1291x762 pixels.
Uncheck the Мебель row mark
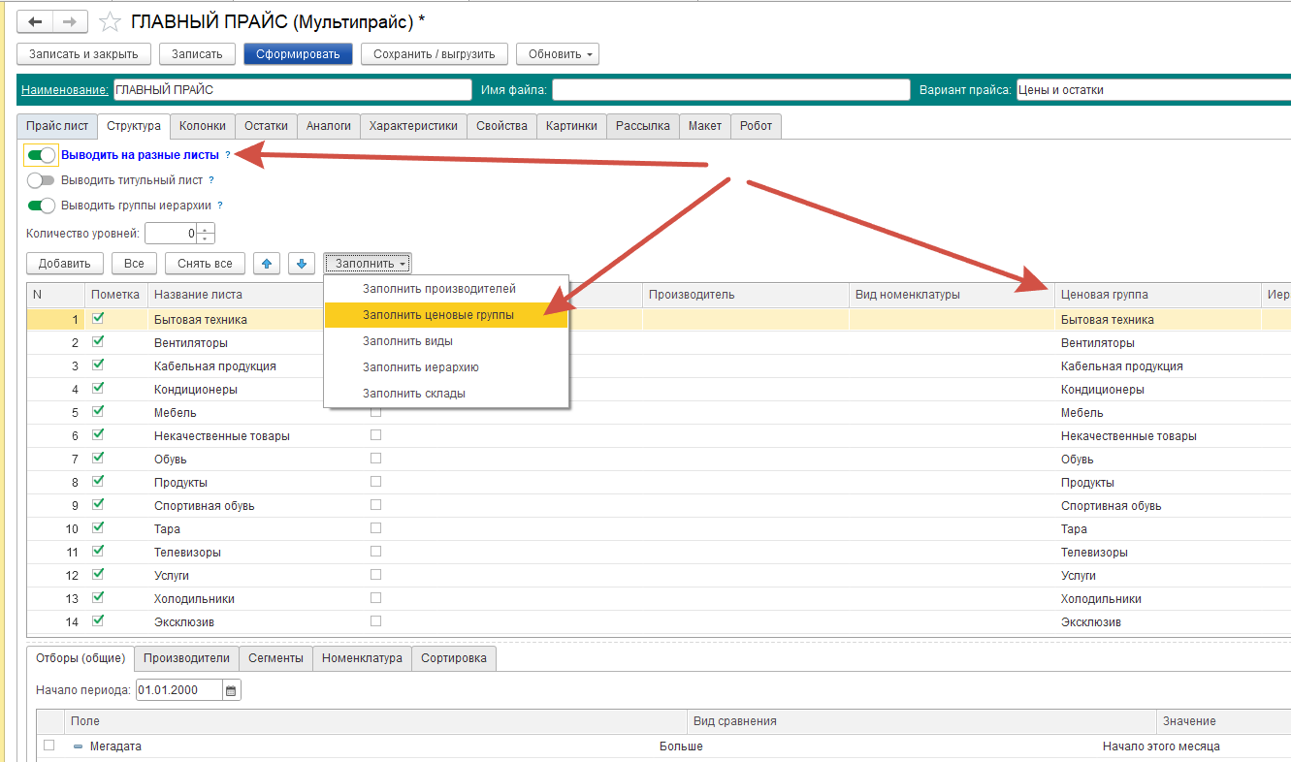98,411
